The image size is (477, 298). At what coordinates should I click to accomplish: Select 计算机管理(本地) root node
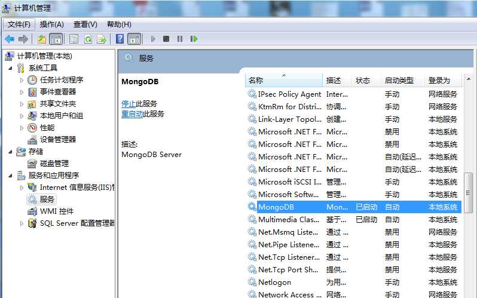click(44, 56)
